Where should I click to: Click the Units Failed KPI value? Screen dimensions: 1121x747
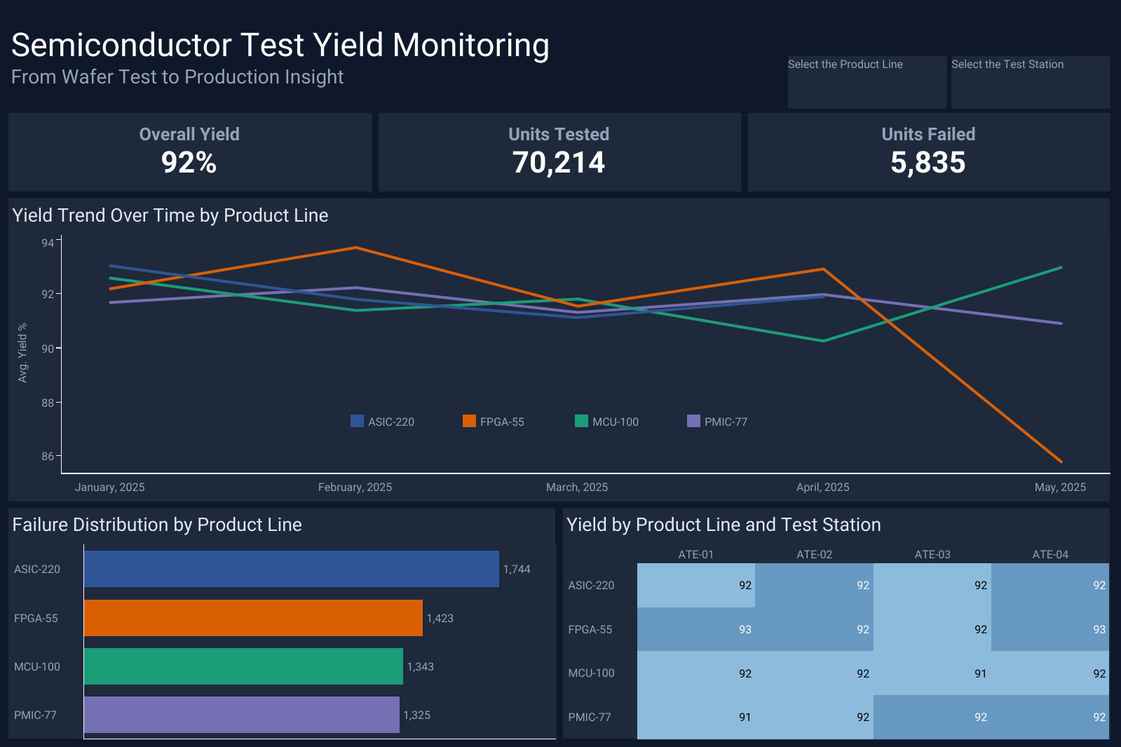tap(928, 163)
